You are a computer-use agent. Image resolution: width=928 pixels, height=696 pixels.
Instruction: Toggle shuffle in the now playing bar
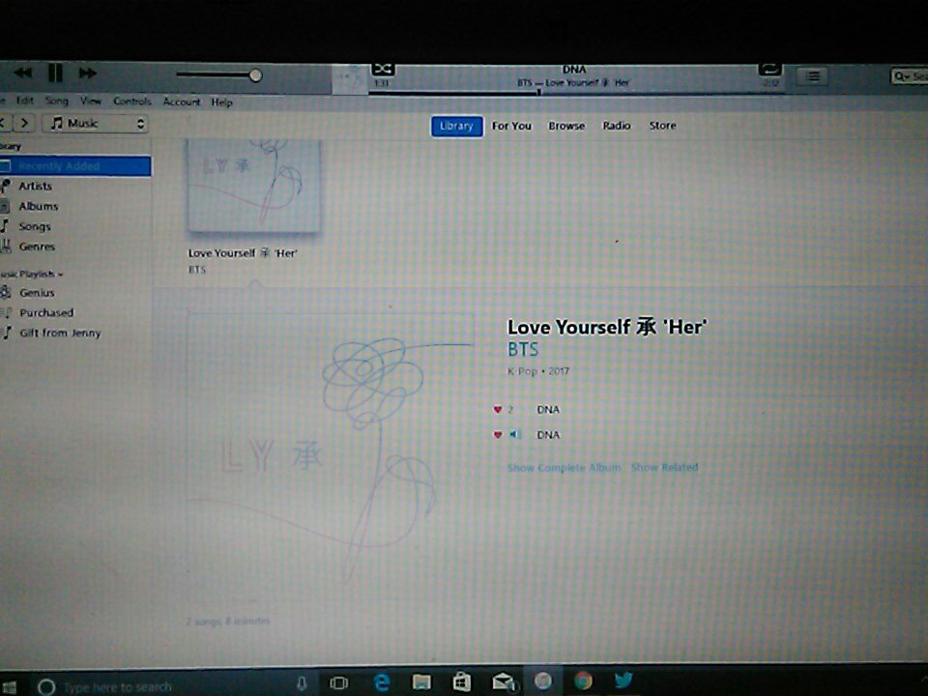(x=383, y=69)
